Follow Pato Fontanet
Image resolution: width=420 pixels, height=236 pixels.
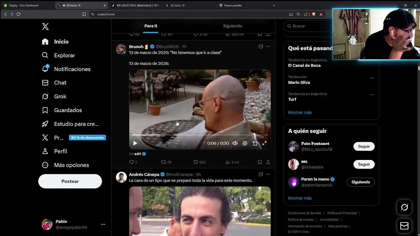(364, 147)
